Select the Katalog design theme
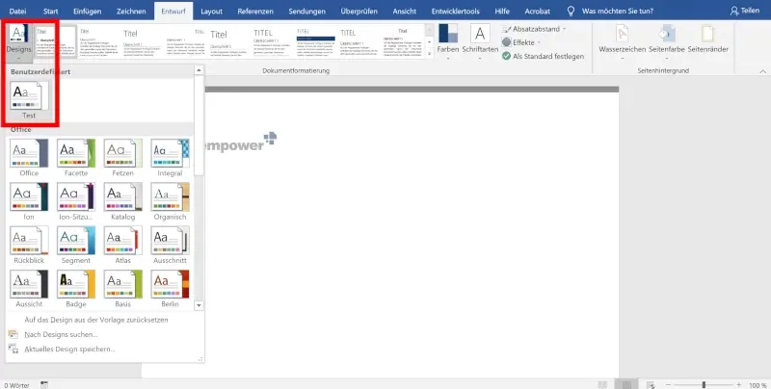Image resolution: width=771 pixels, height=389 pixels. [122, 198]
